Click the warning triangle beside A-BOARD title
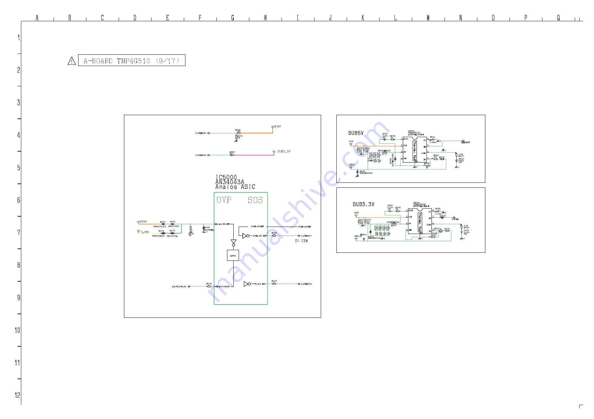594x419 pixels. pos(72,61)
